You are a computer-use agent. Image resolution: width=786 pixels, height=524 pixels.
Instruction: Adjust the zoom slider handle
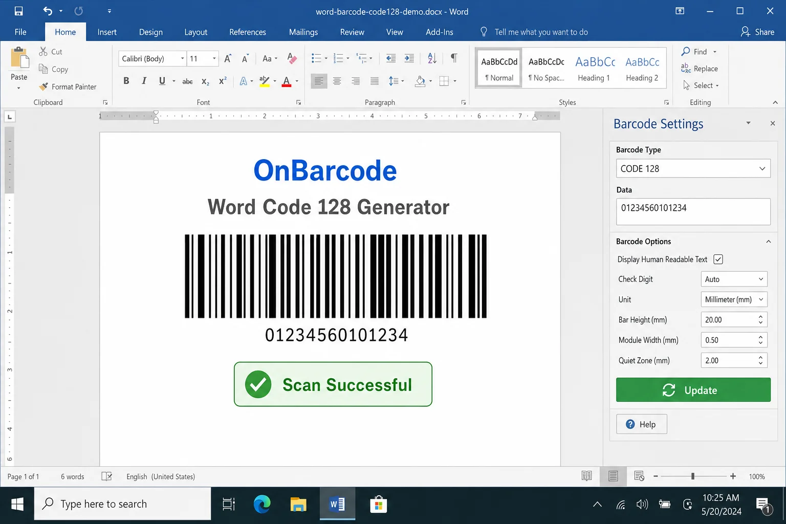coord(692,476)
